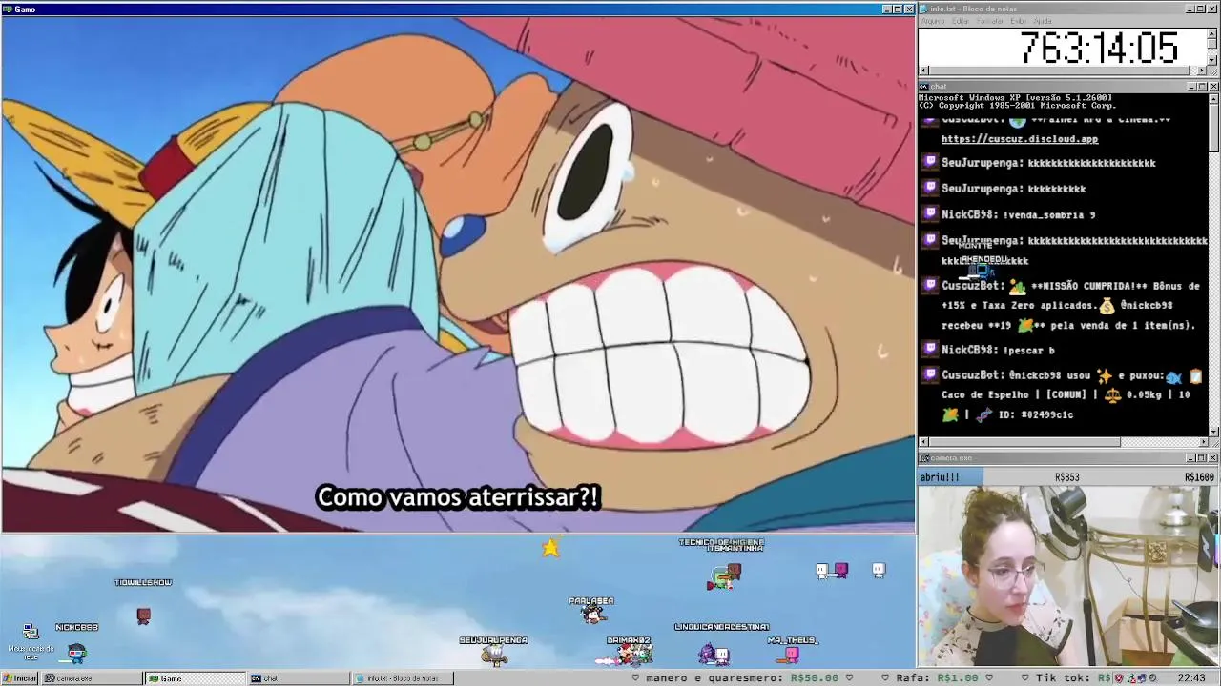Screen dimensions: 1221x686
Task: Click 'manero e quaresmero: R$50.00' ticker text
Action: (741, 678)
